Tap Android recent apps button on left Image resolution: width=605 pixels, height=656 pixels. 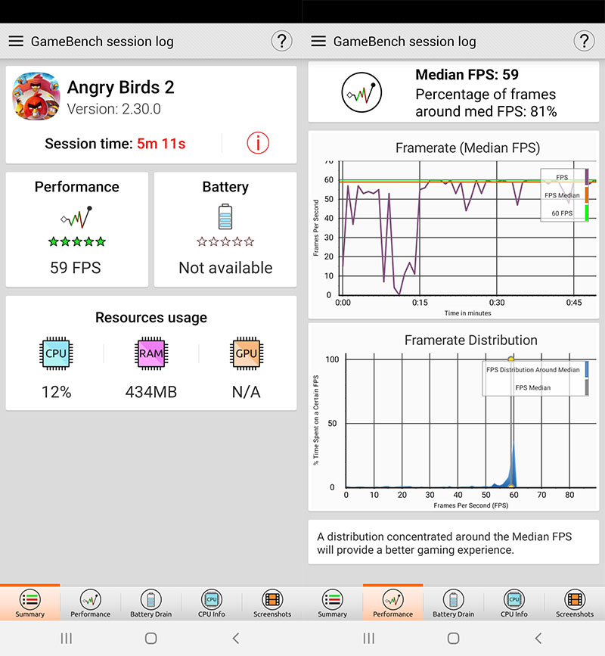(x=67, y=638)
